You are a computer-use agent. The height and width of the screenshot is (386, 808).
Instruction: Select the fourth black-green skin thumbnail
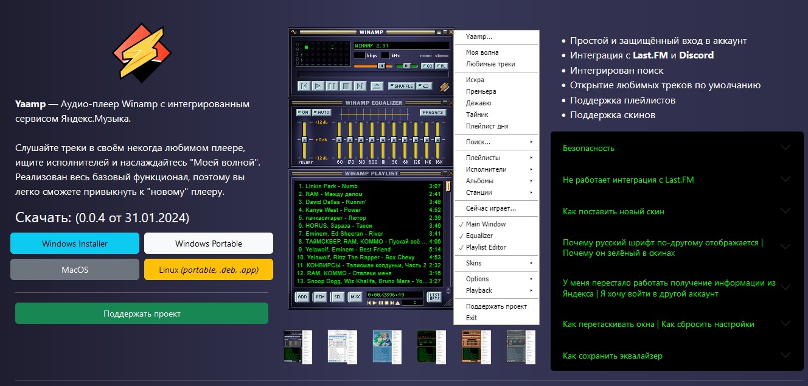click(431, 347)
